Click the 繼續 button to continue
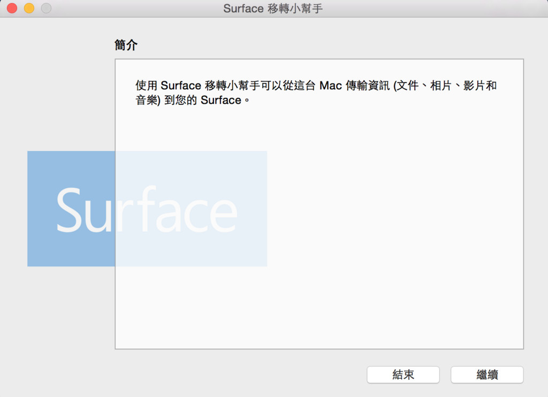This screenshot has height=397, width=548. click(486, 375)
